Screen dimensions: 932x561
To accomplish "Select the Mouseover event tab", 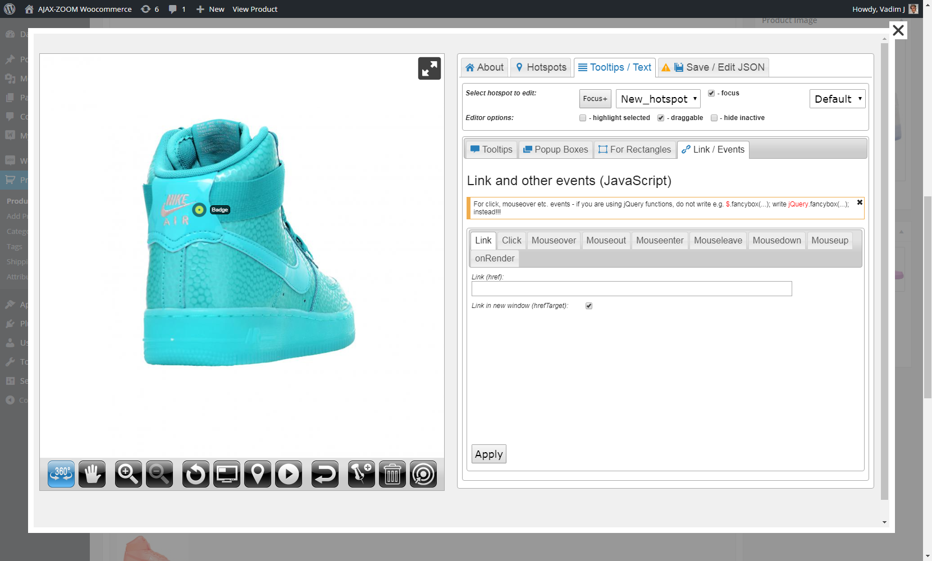I will (554, 240).
